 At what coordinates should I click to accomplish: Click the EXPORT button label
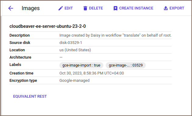tap(177, 8)
